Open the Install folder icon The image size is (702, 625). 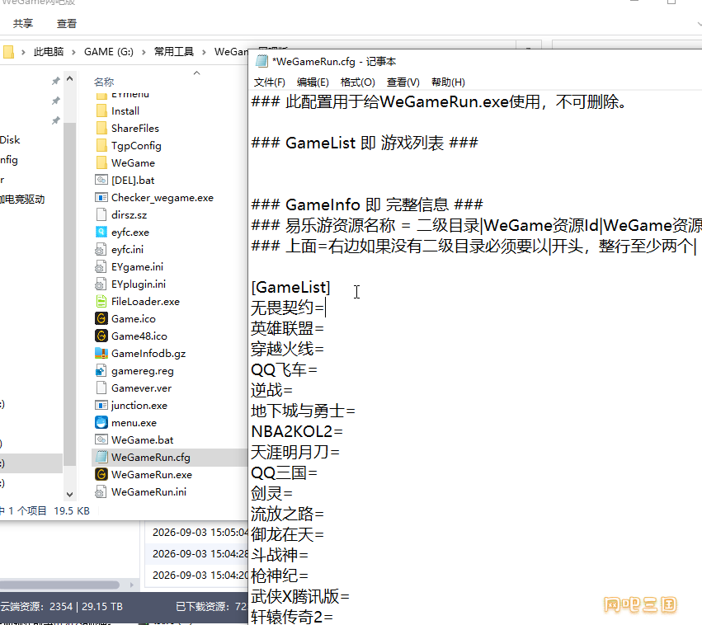pos(101,111)
